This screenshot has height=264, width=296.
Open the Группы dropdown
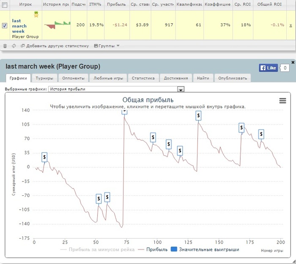coord(107,46)
